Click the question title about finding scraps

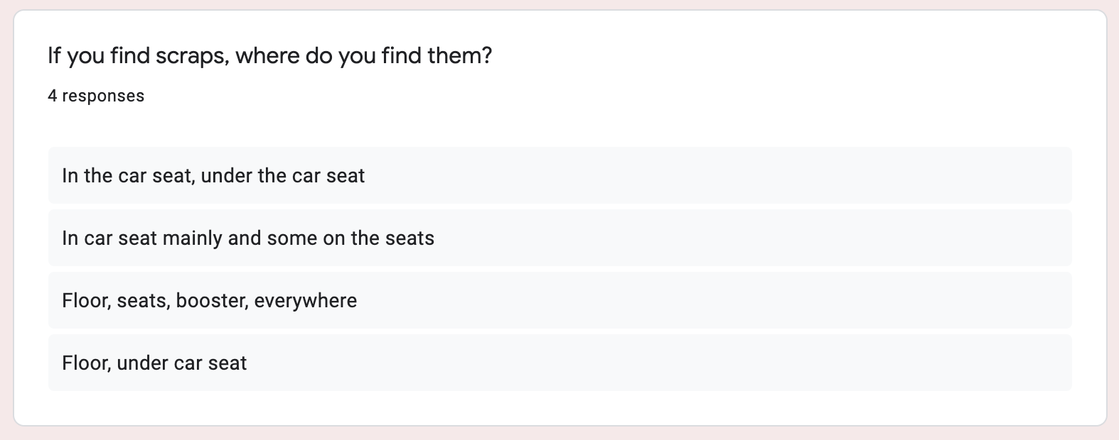click(x=269, y=55)
